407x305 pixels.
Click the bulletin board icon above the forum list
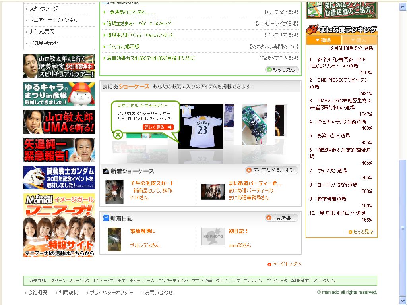point(105,3)
